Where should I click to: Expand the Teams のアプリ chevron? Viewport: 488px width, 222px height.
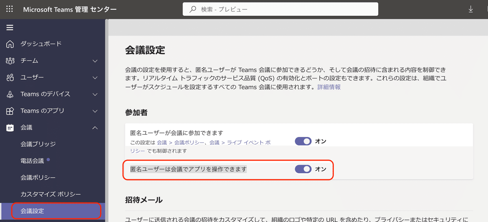pos(95,111)
